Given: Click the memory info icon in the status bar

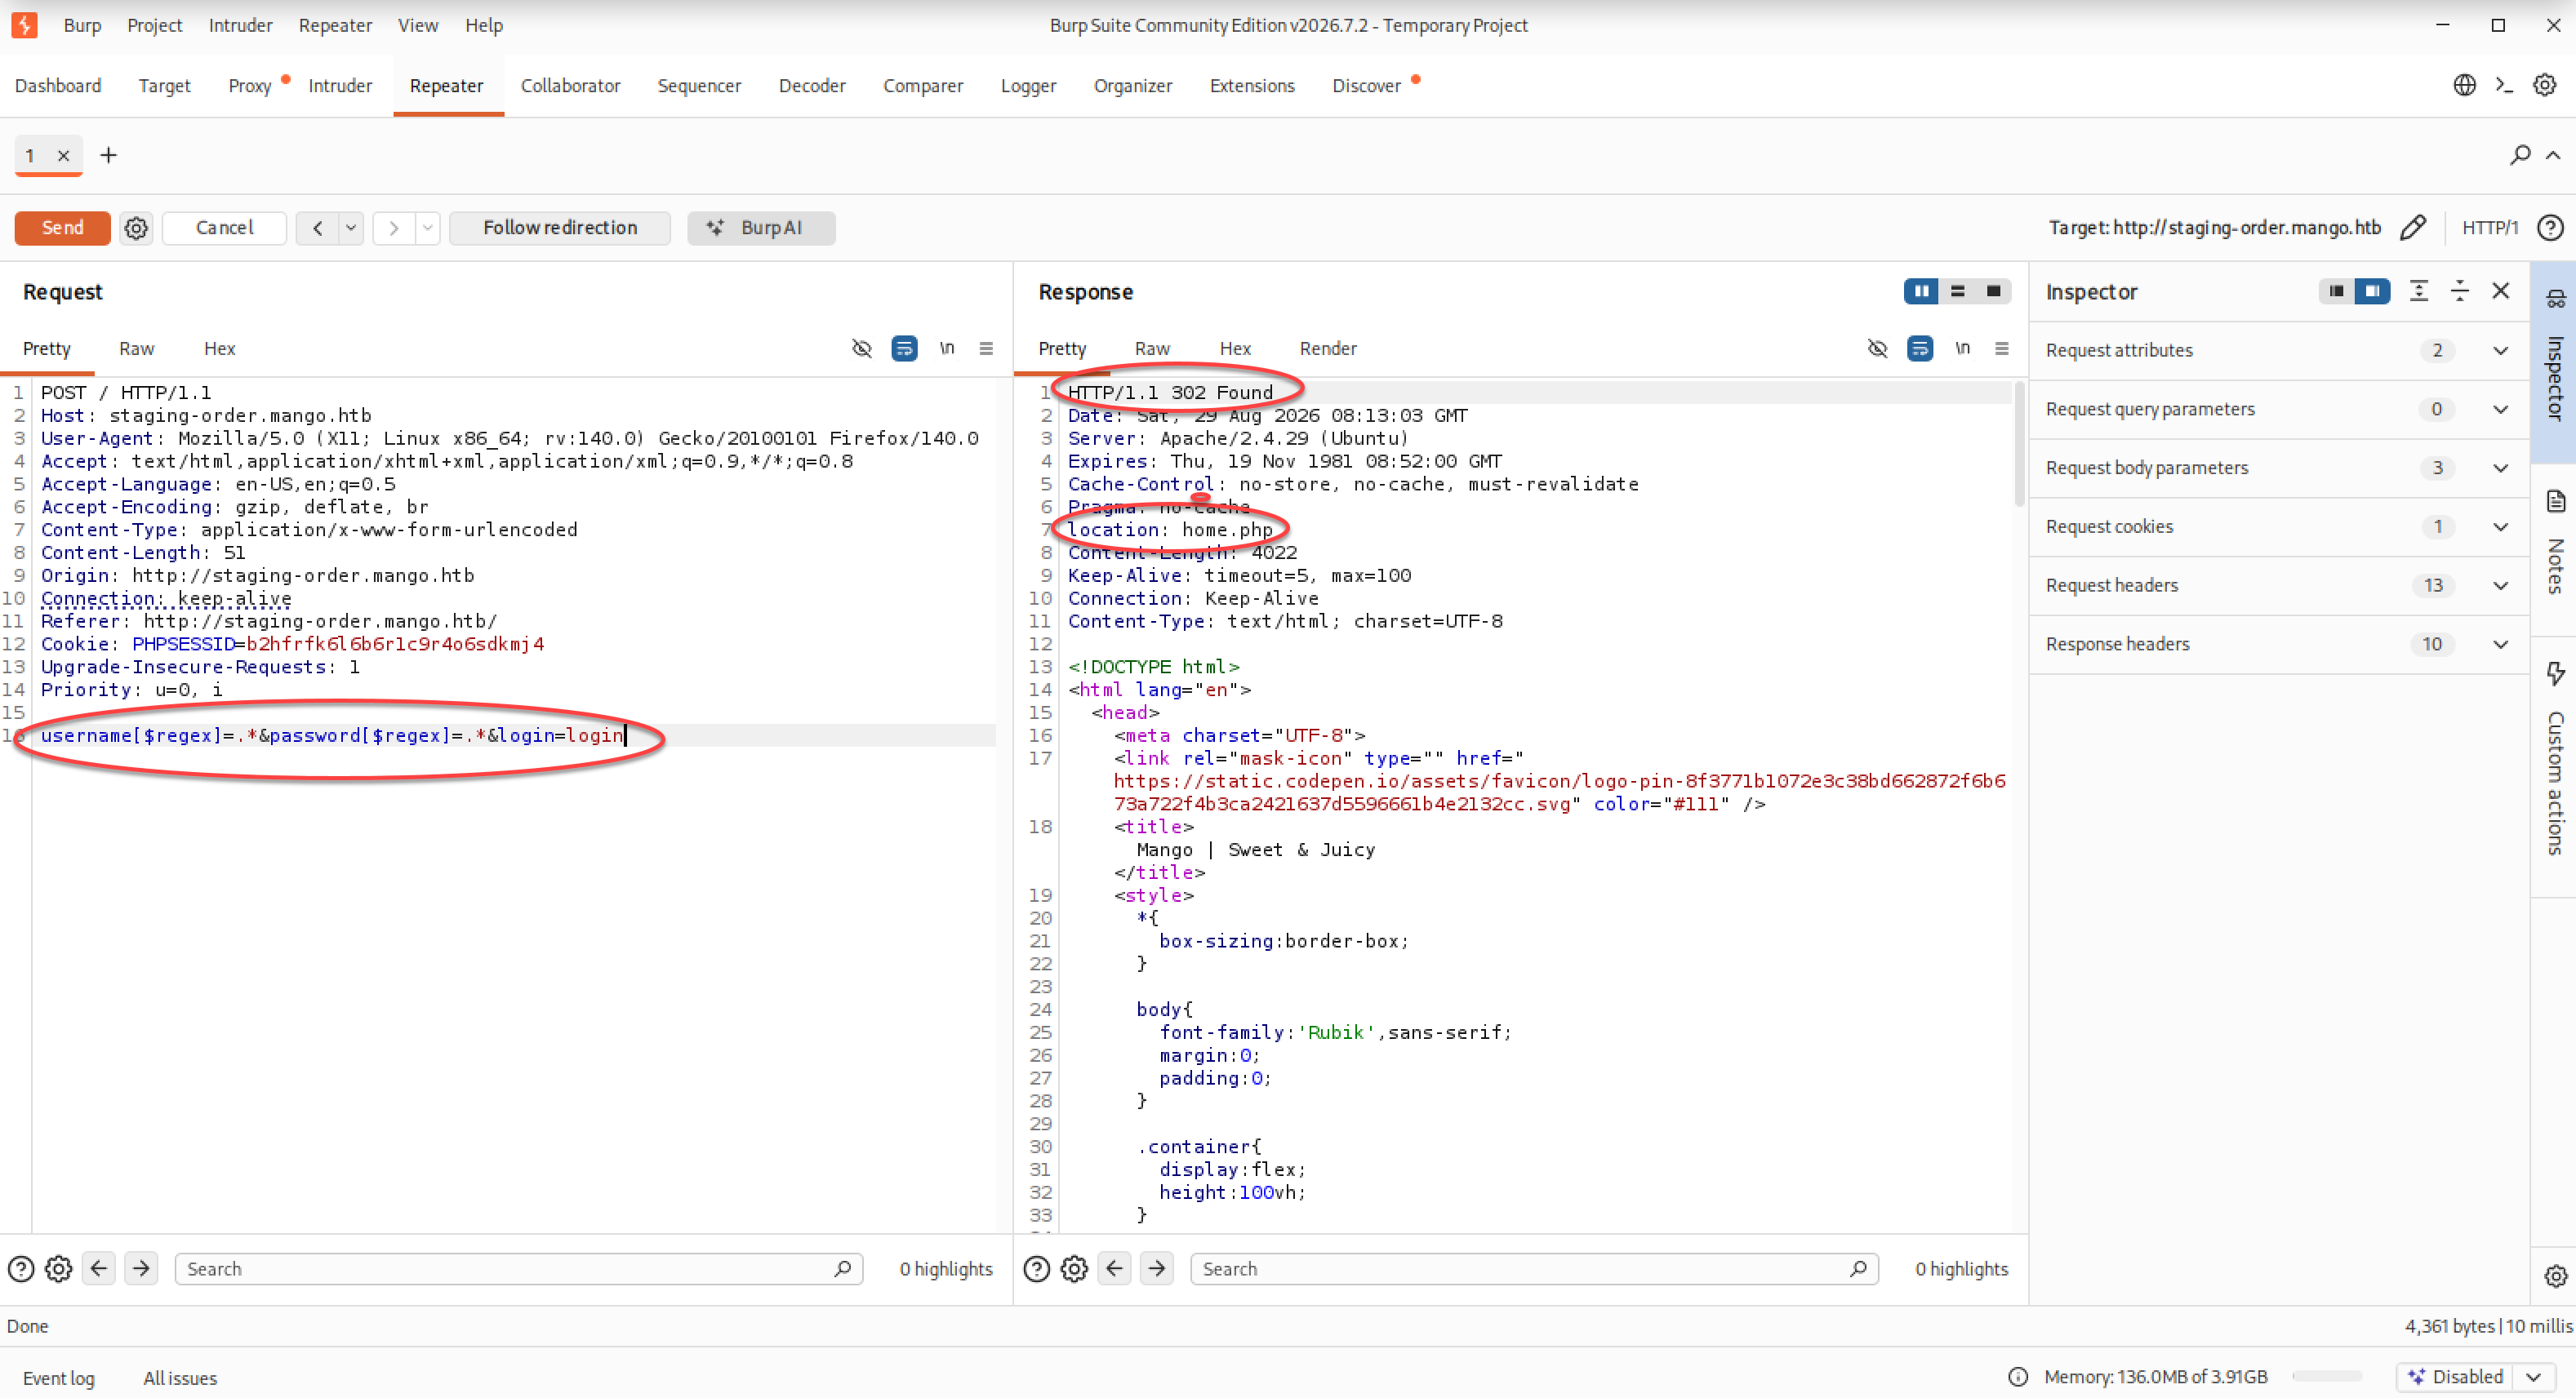Looking at the screenshot, I should [2018, 1377].
